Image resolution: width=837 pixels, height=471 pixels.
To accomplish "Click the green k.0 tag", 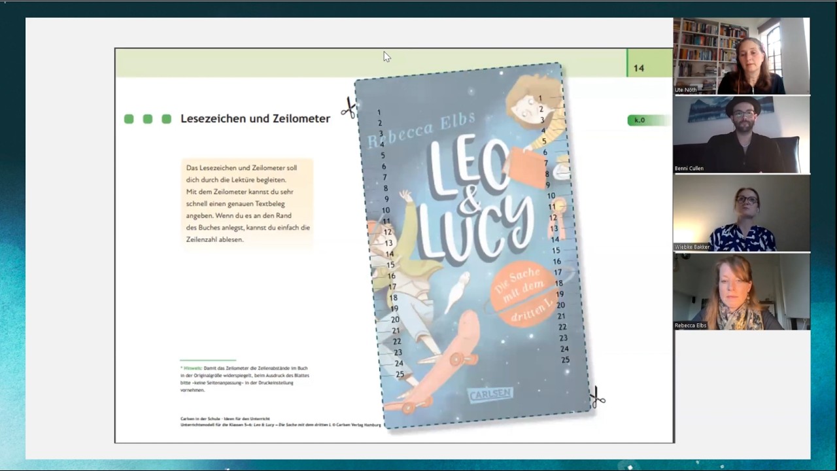I will pos(648,120).
